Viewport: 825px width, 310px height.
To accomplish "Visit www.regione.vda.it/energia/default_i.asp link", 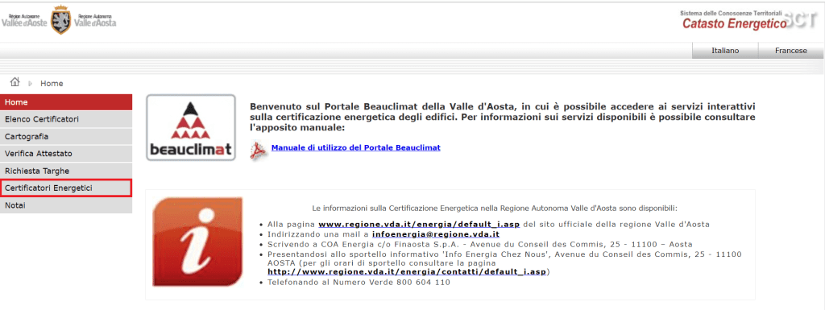I will [419, 225].
